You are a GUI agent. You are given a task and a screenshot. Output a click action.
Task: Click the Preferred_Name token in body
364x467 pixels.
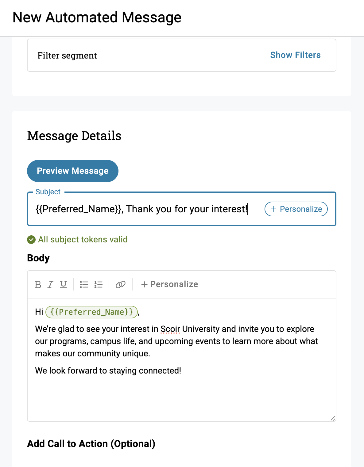91,312
